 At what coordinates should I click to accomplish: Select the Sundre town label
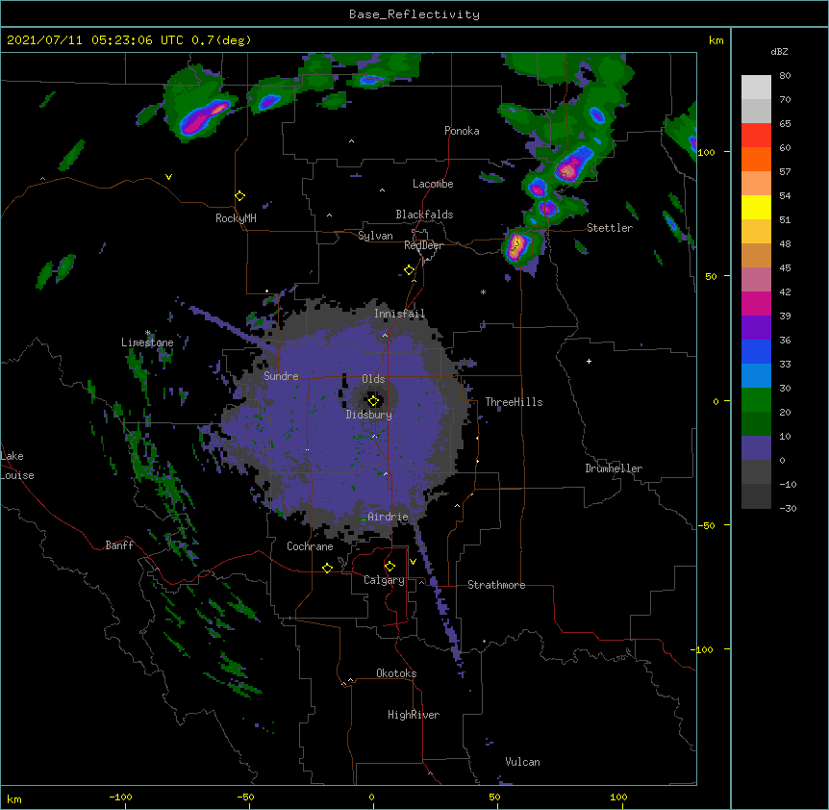click(x=281, y=376)
